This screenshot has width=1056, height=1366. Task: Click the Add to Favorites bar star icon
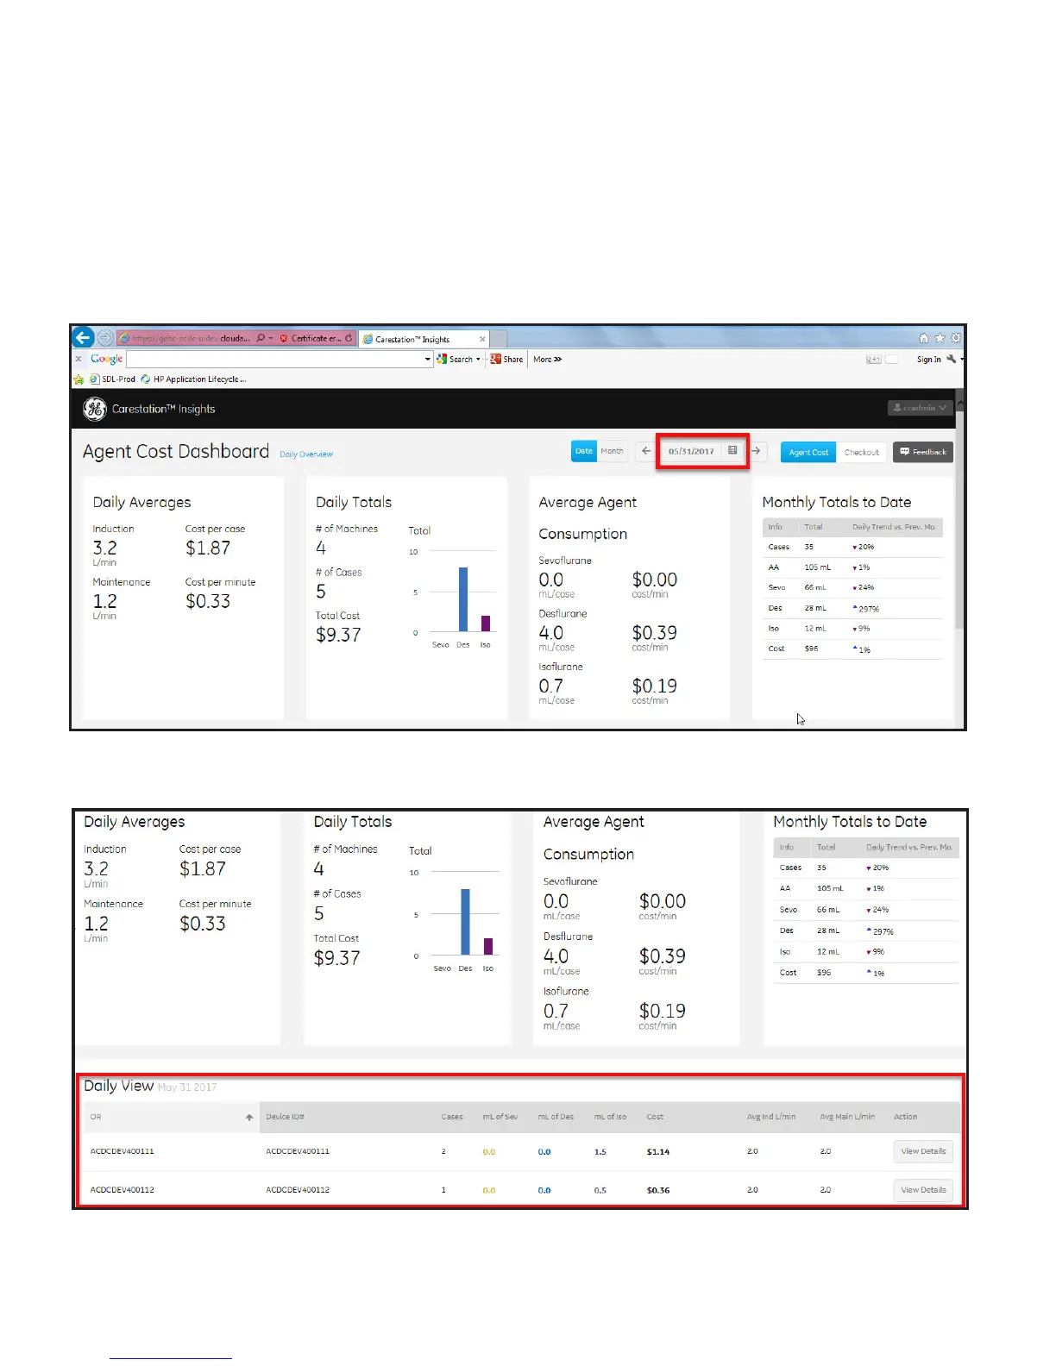pyautogui.click(x=79, y=379)
